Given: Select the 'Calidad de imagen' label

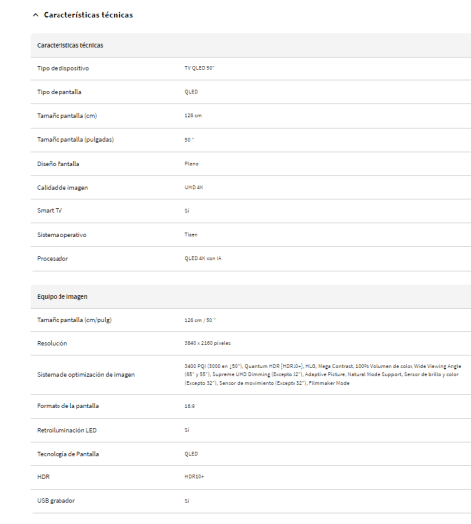Looking at the screenshot, I should click(x=62, y=188).
